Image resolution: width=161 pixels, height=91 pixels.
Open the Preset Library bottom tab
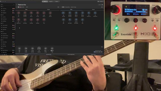pos(93,55)
